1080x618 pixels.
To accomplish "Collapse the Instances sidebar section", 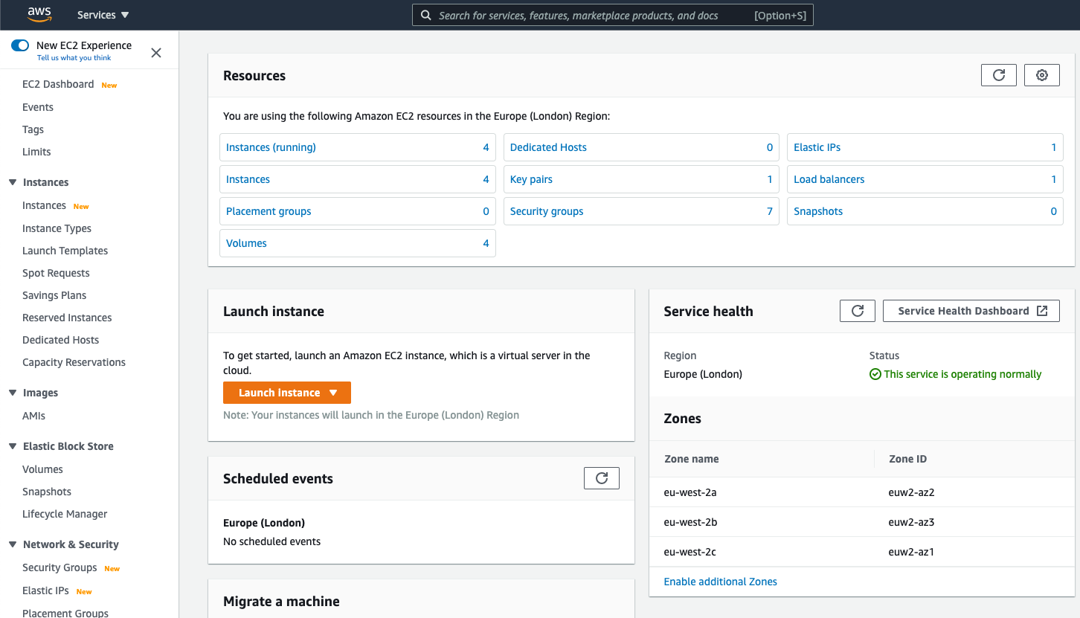I will (x=13, y=182).
